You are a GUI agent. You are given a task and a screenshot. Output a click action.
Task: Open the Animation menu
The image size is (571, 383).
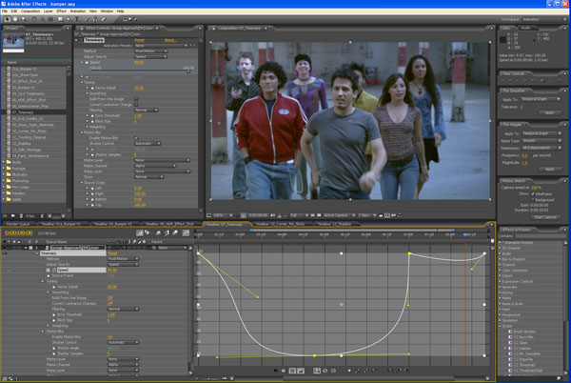78,11
